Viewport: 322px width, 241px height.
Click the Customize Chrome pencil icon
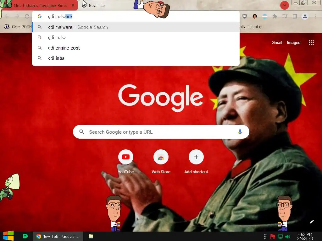(312, 222)
